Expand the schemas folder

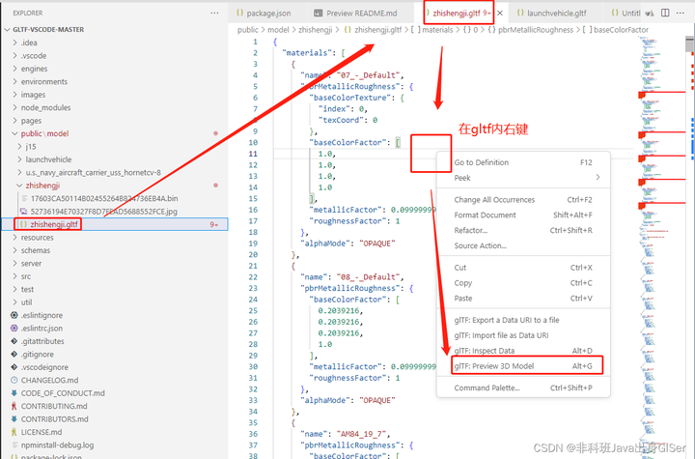[x=15, y=250]
